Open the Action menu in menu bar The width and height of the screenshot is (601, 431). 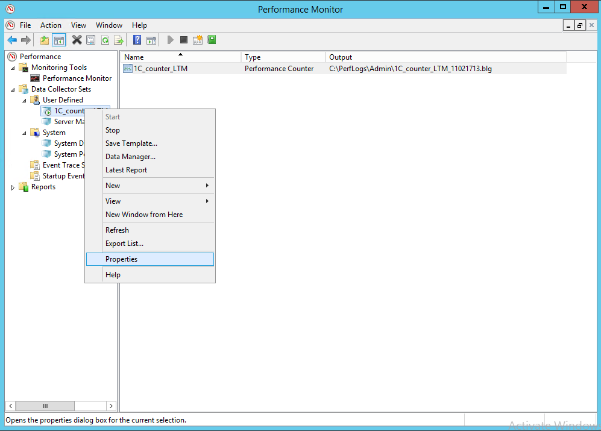[51, 25]
